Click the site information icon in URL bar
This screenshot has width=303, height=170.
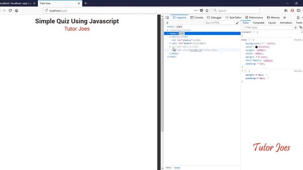[46, 10]
